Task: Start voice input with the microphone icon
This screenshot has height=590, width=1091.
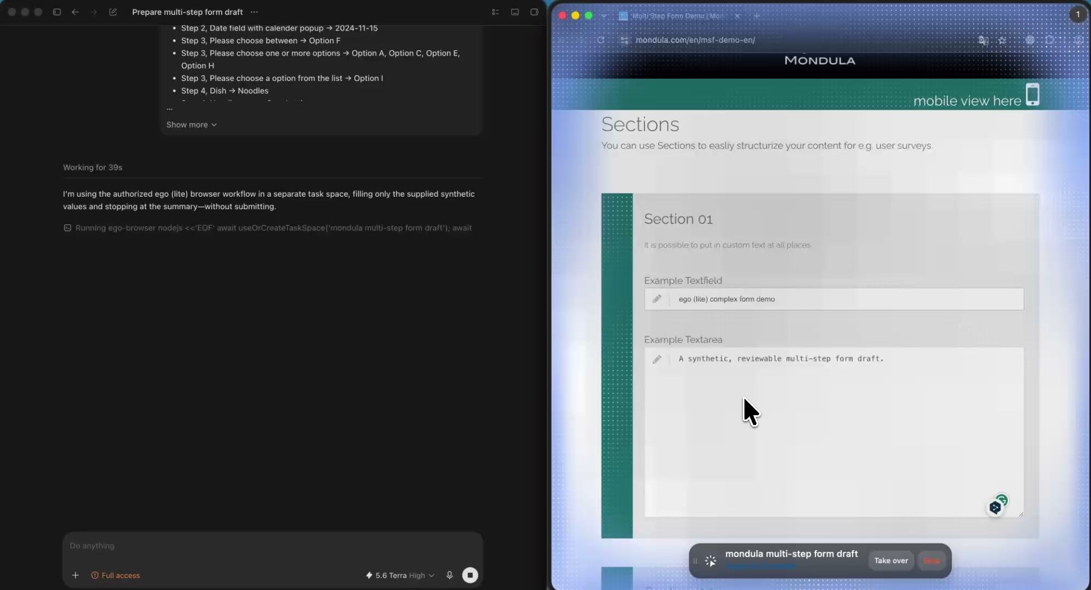Action: (x=449, y=575)
